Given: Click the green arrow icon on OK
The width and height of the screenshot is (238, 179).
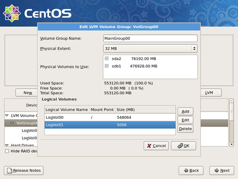Looking at the screenshot, I should (x=180, y=146).
